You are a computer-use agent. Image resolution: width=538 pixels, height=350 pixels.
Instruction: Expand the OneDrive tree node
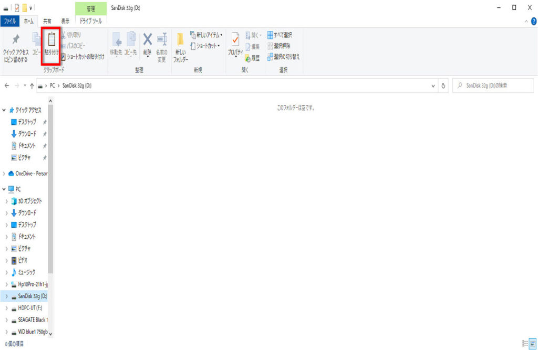tap(5, 174)
